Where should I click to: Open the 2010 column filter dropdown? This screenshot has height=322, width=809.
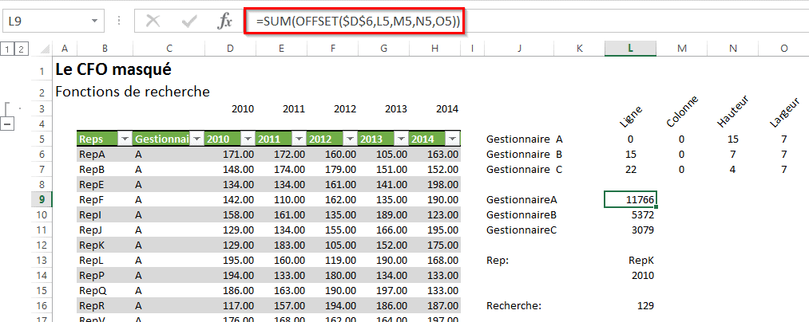tap(247, 139)
